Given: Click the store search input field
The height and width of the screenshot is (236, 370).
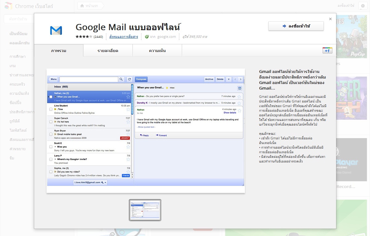Looking at the screenshot, I should click(x=19, y=19).
